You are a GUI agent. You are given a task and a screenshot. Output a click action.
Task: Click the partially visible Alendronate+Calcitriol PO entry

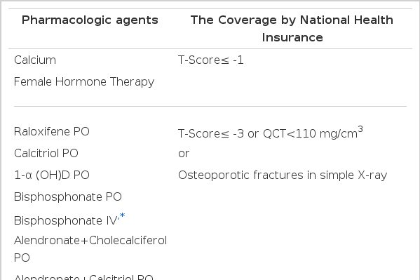[x=83, y=277]
